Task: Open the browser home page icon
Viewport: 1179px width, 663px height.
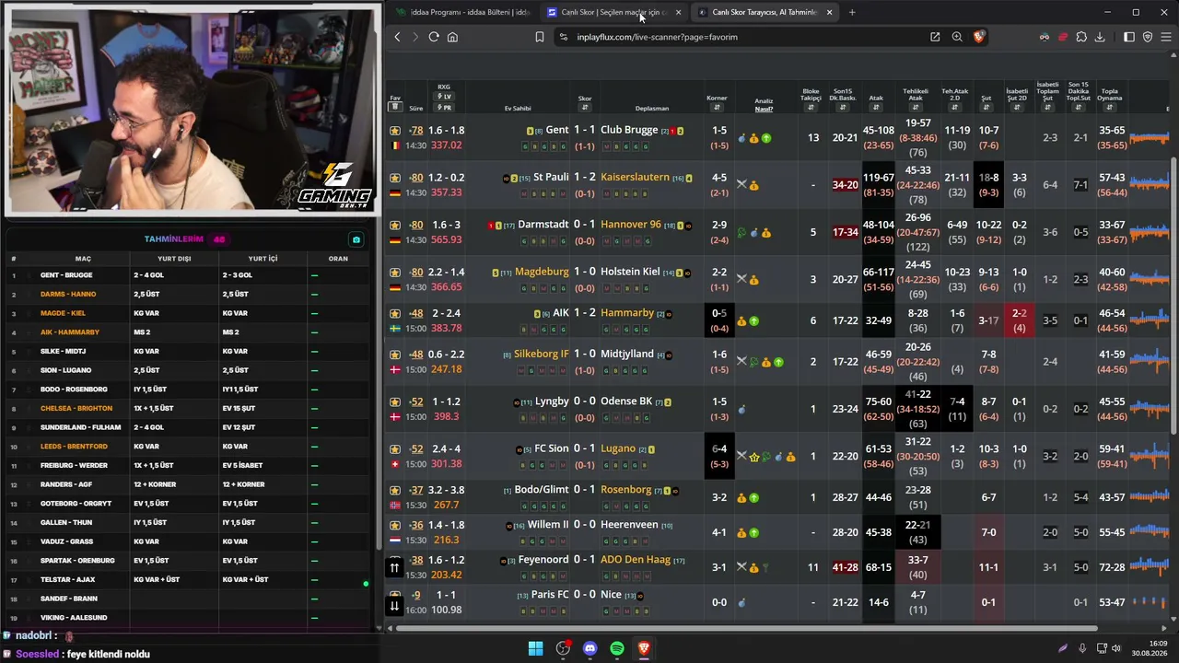Action: coord(452,37)
